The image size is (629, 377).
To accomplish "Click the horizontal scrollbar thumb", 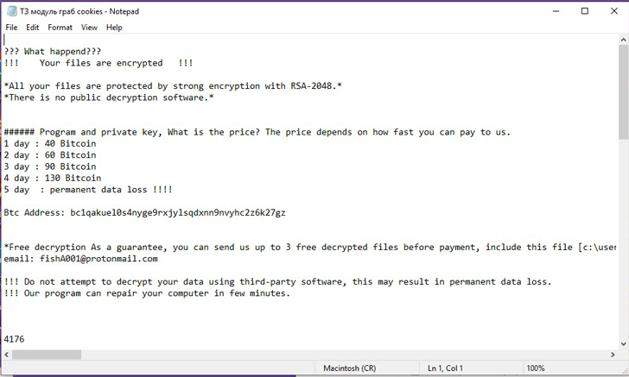I will (x=47, y=355).
